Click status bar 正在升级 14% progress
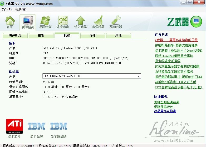The height and width of the screenshot is (147, 206). [x=121, y=146]
